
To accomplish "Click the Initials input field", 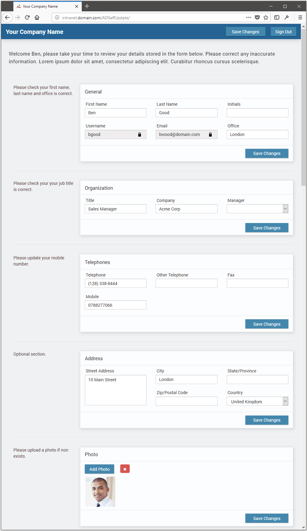I will coord(257,113).
